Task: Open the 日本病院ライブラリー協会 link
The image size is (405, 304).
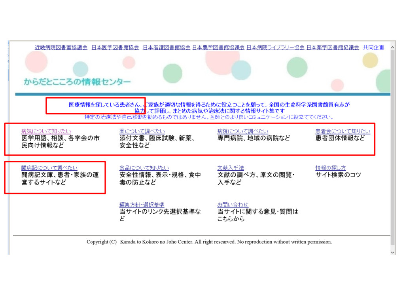Action: [x=275, y=47]
